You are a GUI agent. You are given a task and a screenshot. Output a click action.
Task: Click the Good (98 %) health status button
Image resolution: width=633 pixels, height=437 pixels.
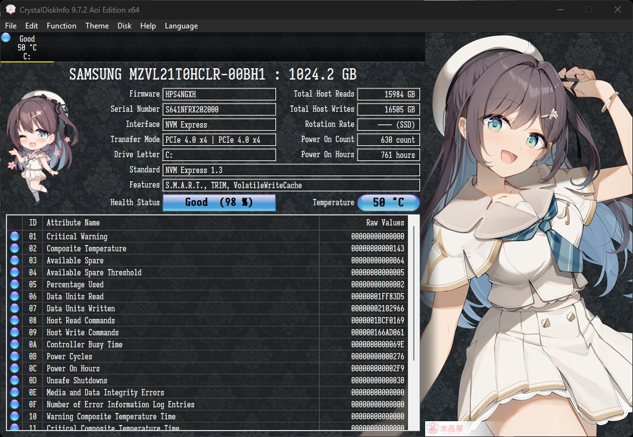point(219,202)
